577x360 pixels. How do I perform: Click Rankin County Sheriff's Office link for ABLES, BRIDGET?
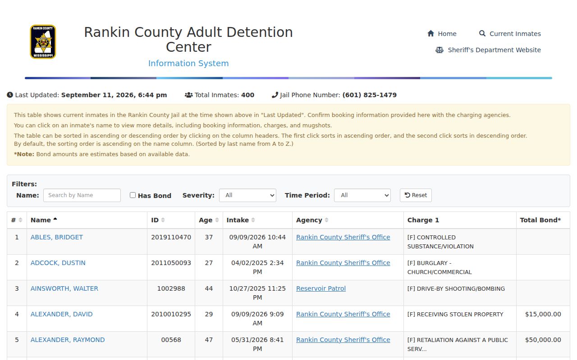click(343, 237)
